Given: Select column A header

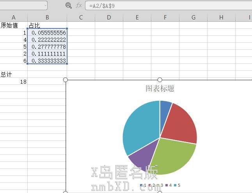Looking at the screenshot, I should [14, 18].
